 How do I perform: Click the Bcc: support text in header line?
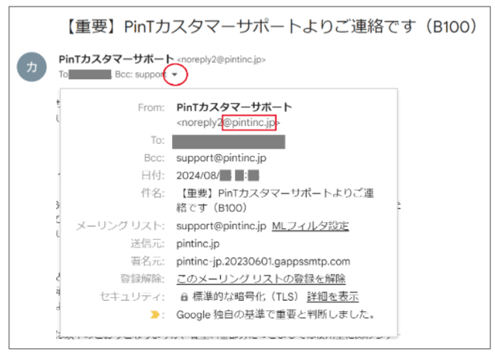point(140,74)
